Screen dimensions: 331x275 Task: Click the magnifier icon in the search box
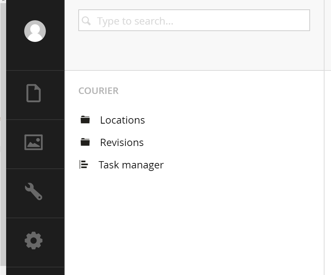pos(86,21)
